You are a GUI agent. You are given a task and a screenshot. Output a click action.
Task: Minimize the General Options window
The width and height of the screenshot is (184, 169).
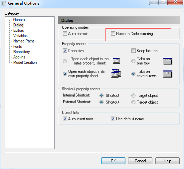(154, 2)
